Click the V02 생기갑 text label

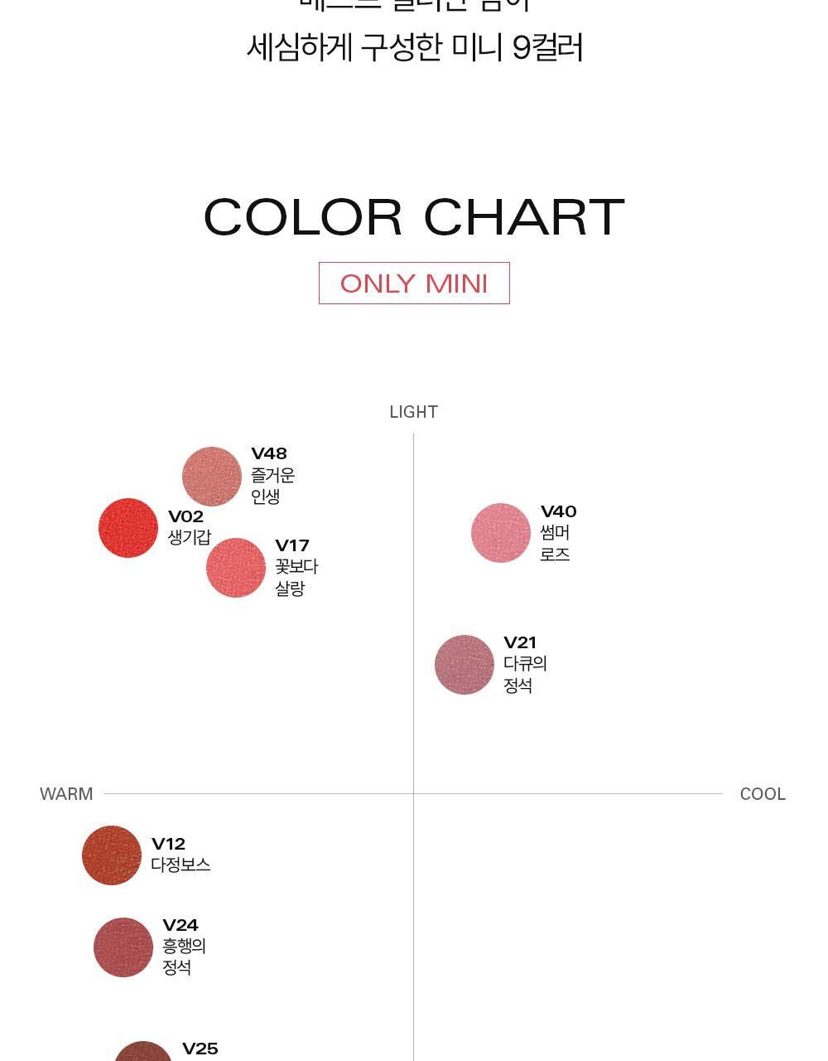(x=189, y=527)
